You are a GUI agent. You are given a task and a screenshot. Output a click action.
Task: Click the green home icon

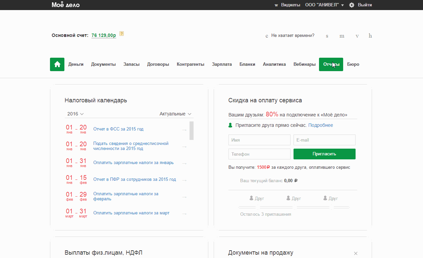point(57,64)
